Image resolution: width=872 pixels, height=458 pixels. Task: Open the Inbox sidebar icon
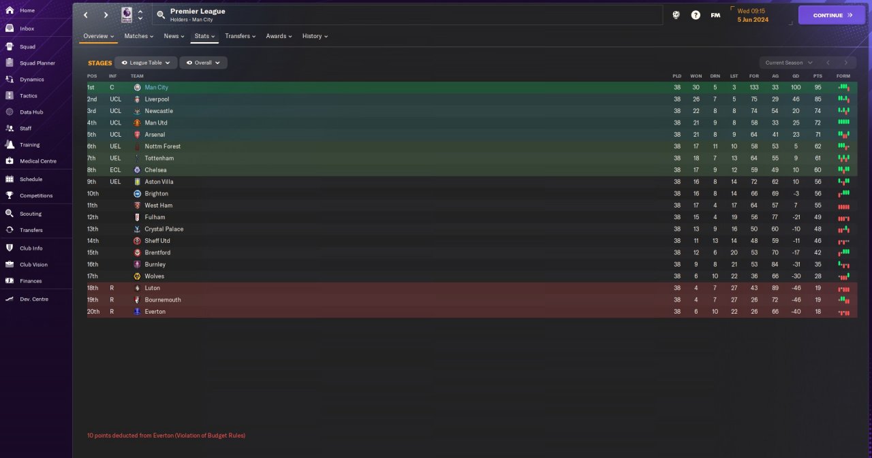pyautogui.click(x=10, y=29)
